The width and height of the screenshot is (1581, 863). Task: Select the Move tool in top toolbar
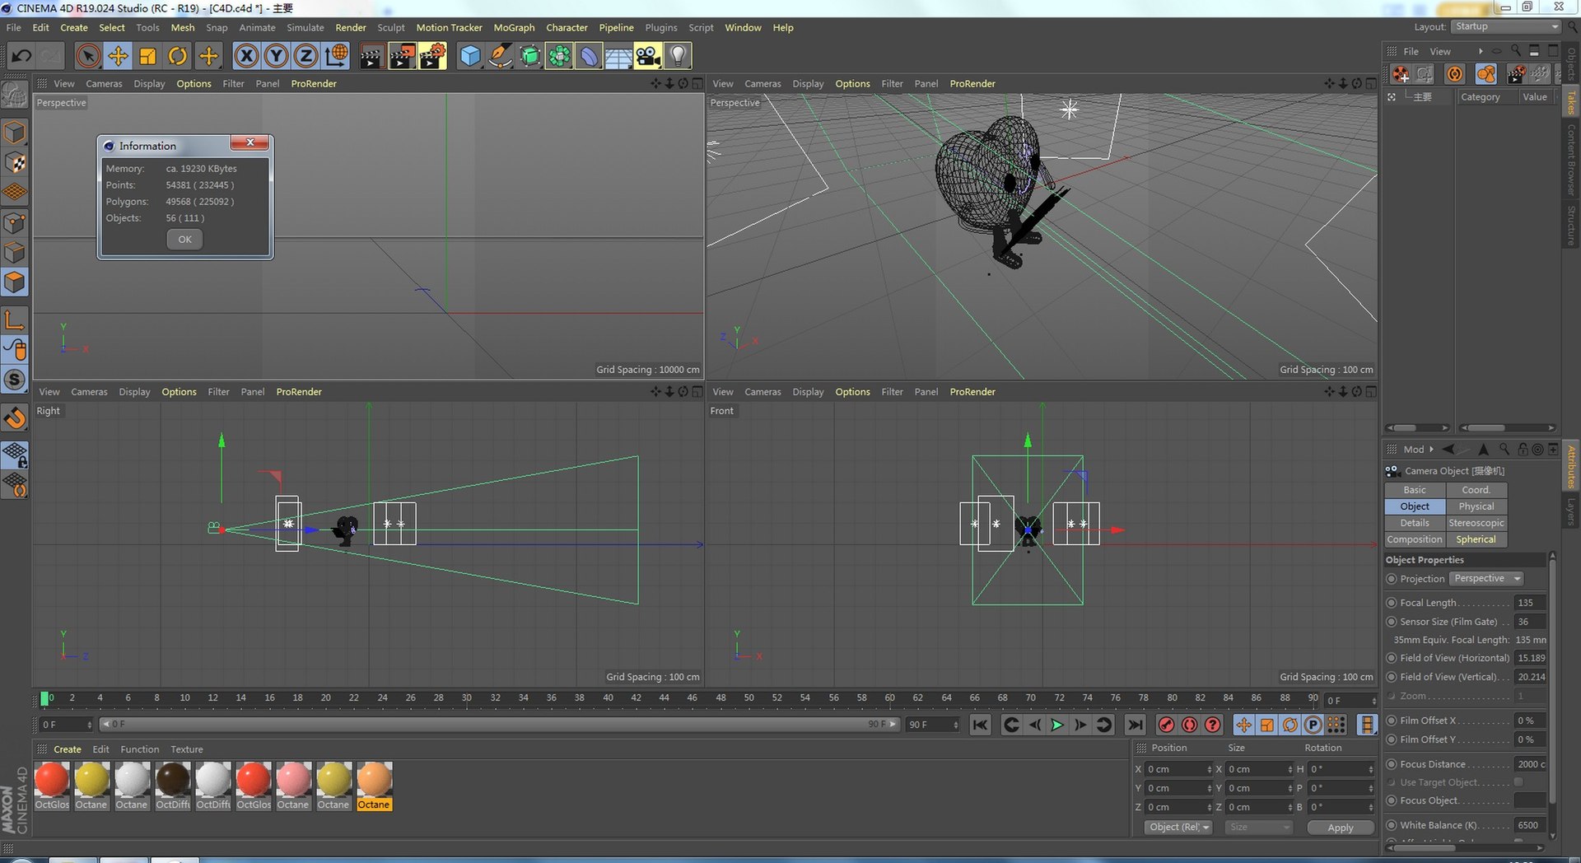[x=118, y=56]
